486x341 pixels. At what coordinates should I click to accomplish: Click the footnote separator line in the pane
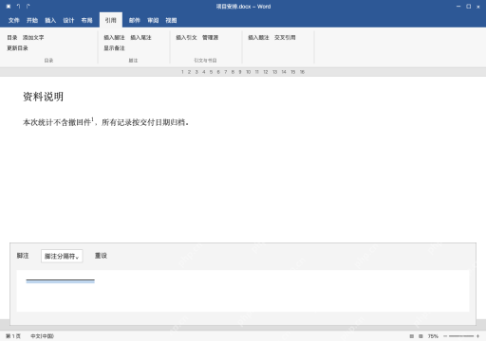(60, 280)
